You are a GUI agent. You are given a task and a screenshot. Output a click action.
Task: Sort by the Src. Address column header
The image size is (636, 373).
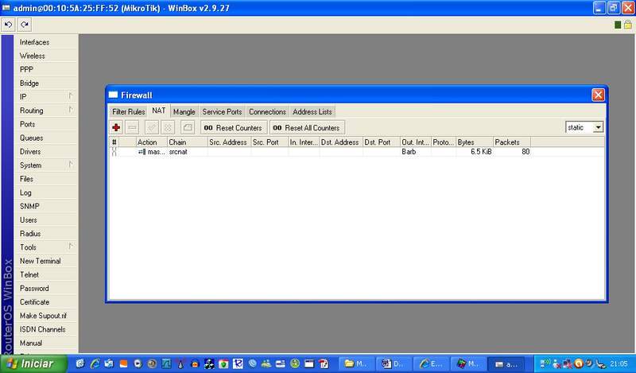tap(229, 142)
